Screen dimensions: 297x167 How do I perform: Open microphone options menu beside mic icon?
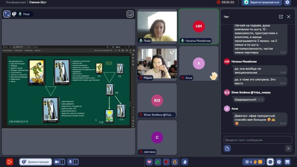coord(76,162)
